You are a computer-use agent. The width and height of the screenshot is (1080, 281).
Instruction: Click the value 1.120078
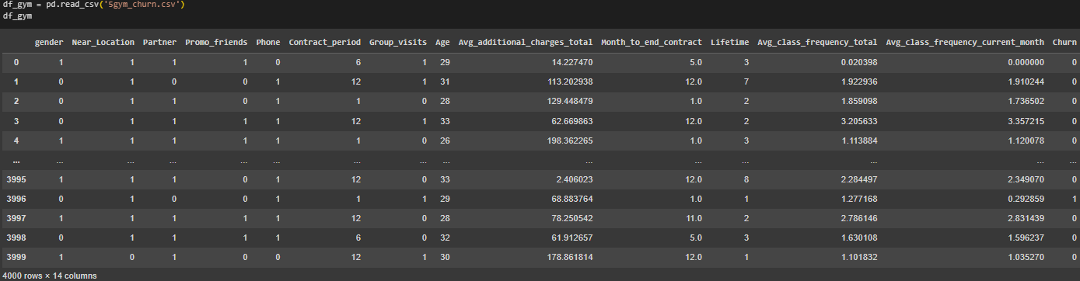point(1026,140)
